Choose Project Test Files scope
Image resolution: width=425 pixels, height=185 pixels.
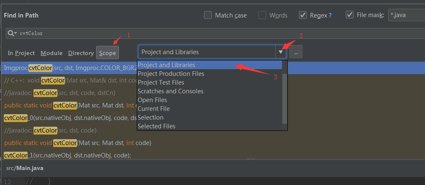[210, 82]
